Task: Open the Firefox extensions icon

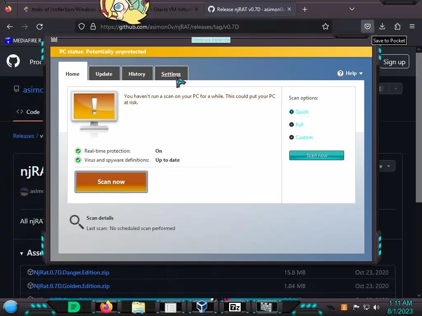Action: [x=397, y=26]
